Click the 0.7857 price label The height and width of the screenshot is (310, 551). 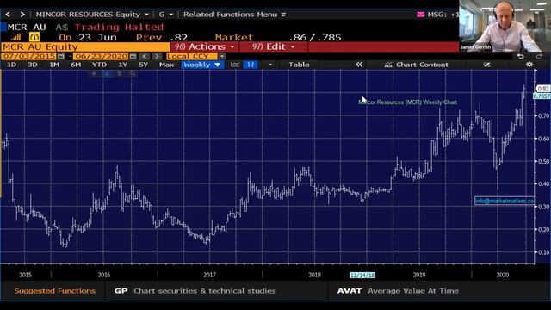[x=542, y=96]
